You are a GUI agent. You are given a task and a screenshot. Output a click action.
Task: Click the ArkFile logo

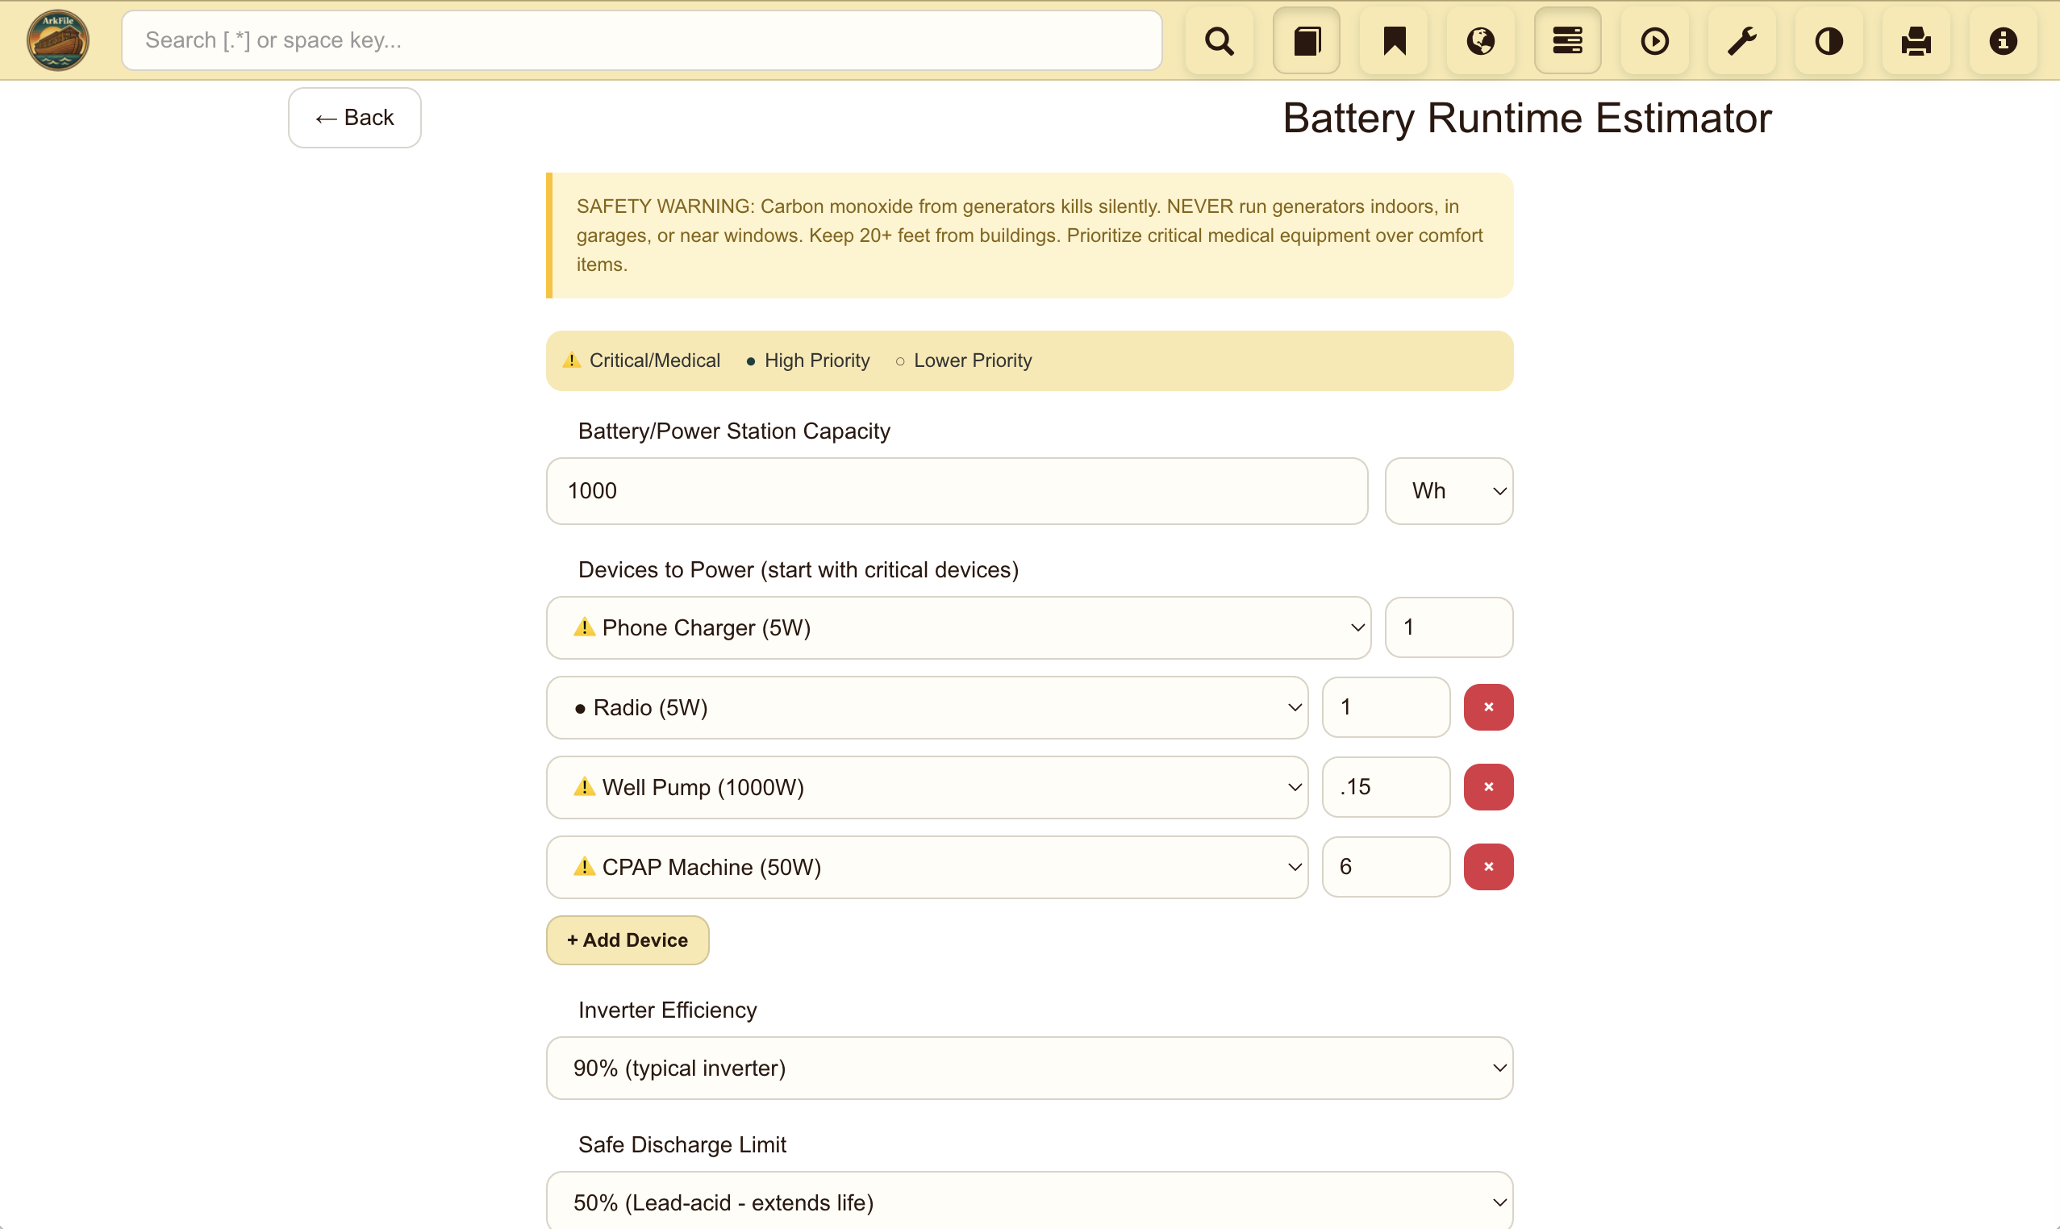coord(58,40)
